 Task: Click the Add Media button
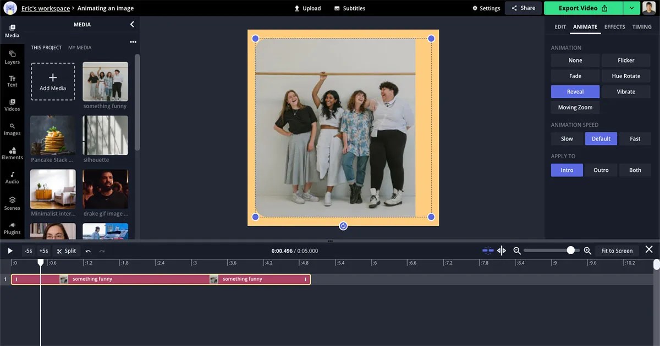[52, 81]
